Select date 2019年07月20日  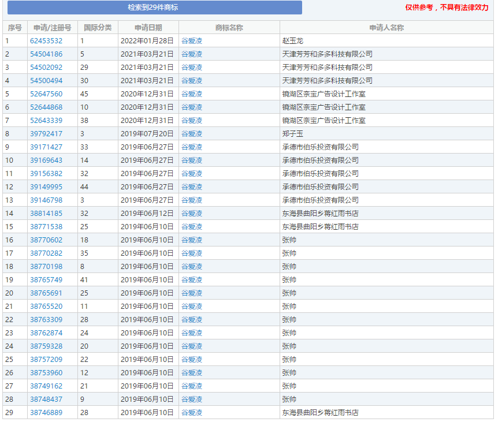click(147, 134)
